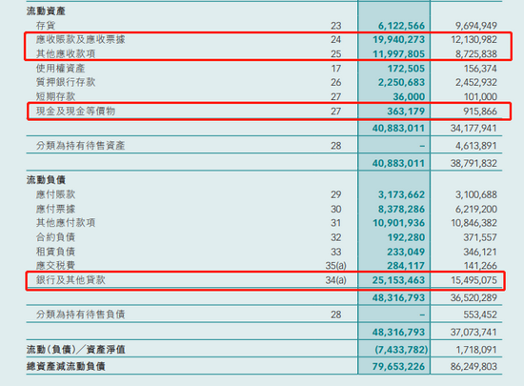The image size is (524, 386).
Task: Select the 存貨 row label
Action: [46, 26]
